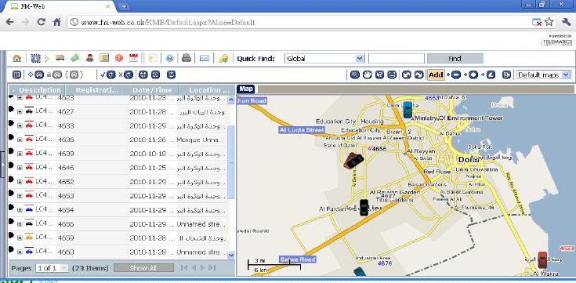This screenshot has width=576, height=283.
Task: Open the Default maps dropdown
Action: (x=544, y=75)
